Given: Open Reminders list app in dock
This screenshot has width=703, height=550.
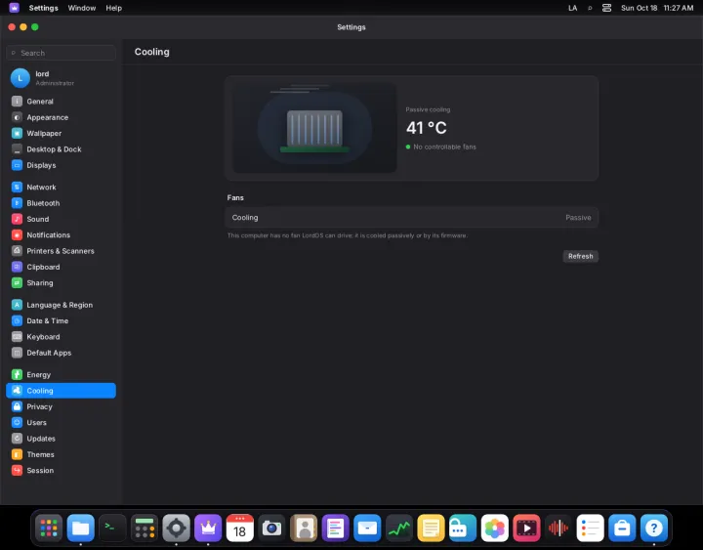Looking at the screenshot, I should click(x=590, y=528).
